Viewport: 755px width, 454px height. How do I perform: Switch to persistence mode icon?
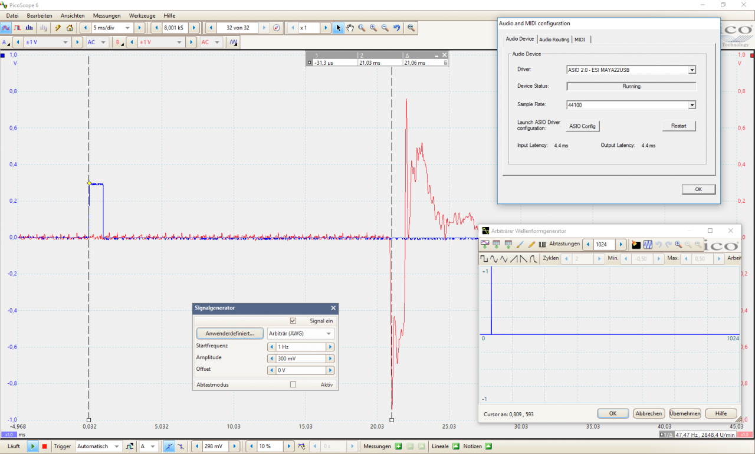tap(18, 28)
